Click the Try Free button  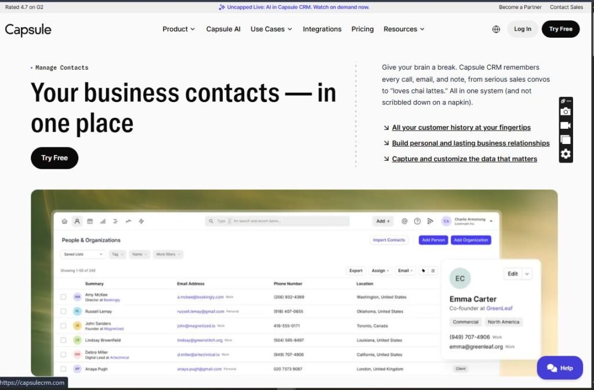(560, 28)
